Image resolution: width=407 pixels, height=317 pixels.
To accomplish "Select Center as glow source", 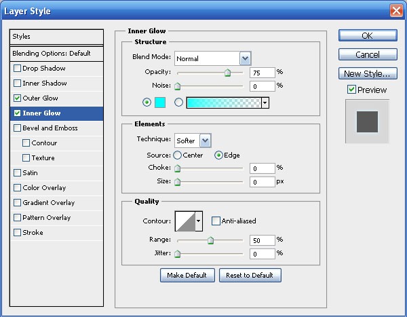I will (178, 155).
